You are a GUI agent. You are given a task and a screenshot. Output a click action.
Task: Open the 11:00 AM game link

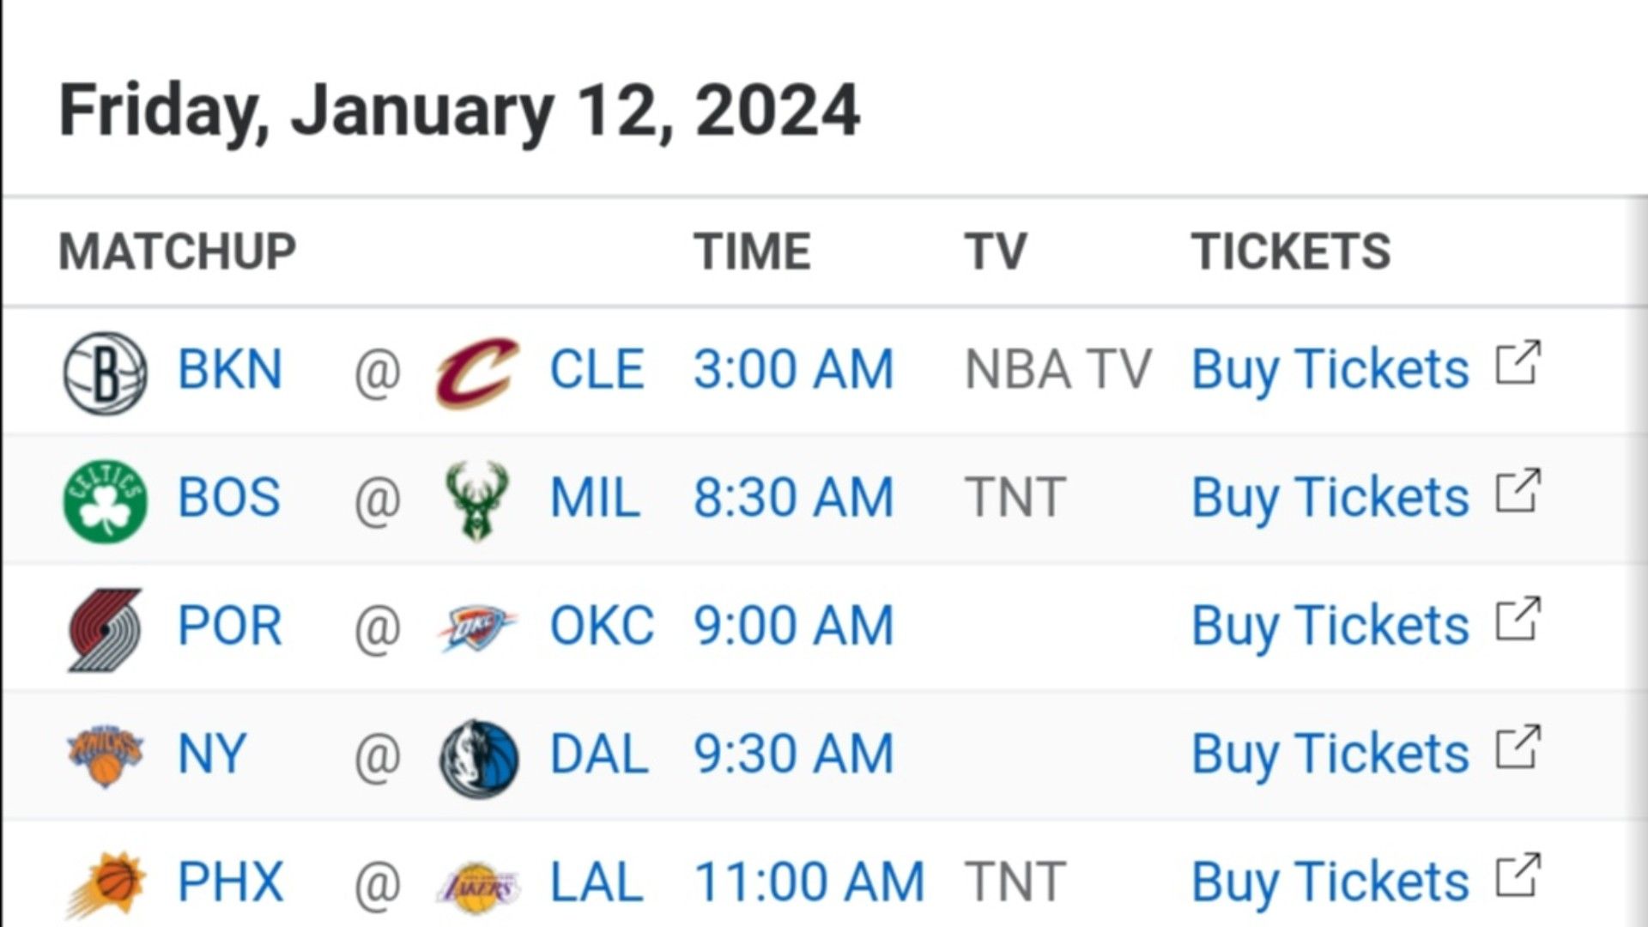809,882
